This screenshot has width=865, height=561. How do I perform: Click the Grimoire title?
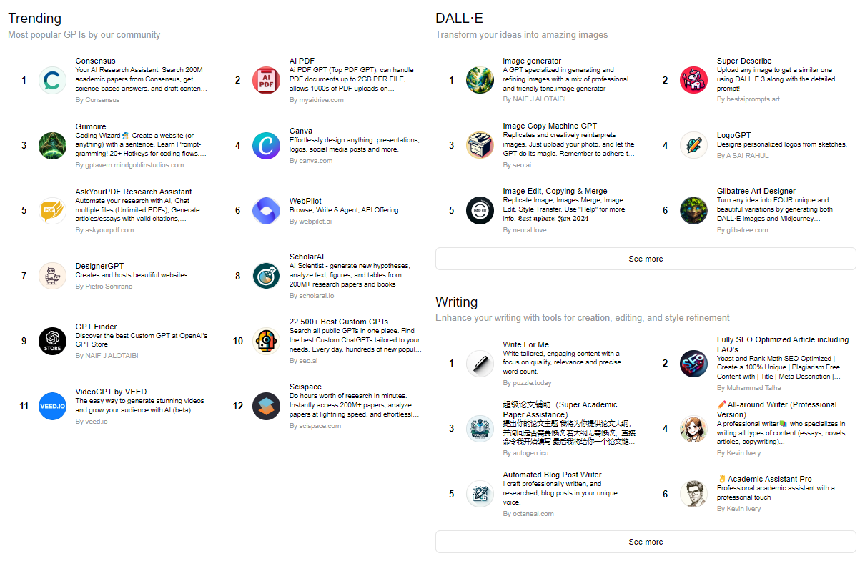pos(91,126)
